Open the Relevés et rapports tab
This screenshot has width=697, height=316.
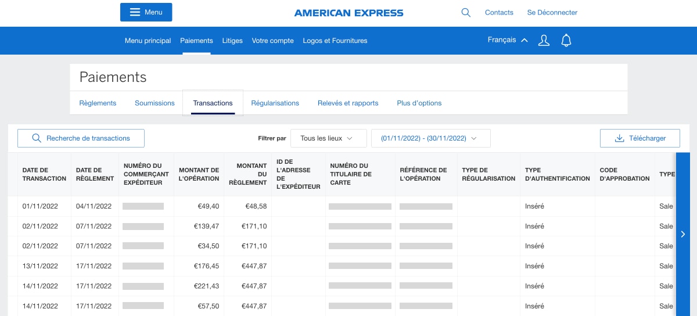pyautogui.click(x=348, y=103)
